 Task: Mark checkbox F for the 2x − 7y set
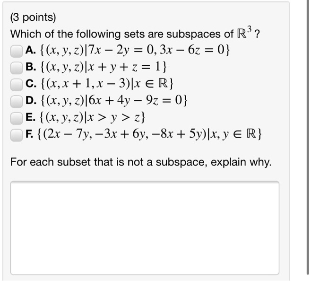click(17, 135)
